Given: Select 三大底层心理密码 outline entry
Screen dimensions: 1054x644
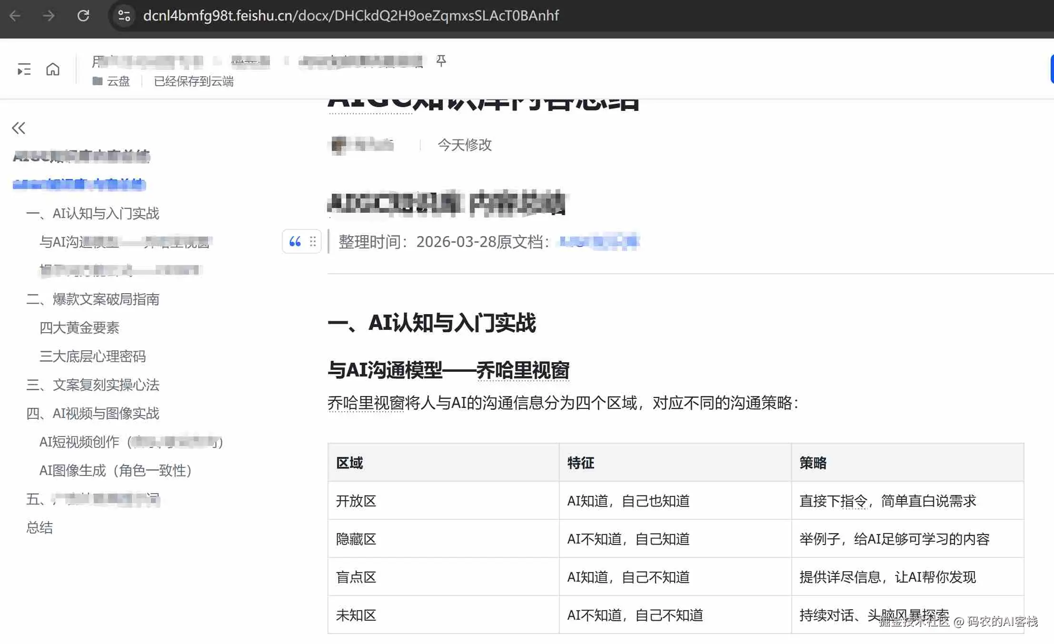Looking at the screenshot, I should click(93, 357).
